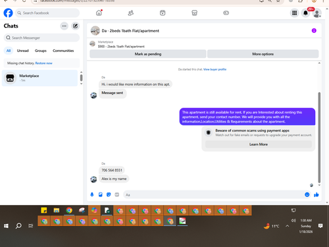Screen dimensions: 329x247
Task: Choose a sticker icon
Action: point(109,194)
